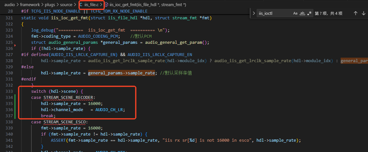Click the cube symbol icon in breadcrumb
The height and width of the screenshot is (152, 368).
pyautogui.click(x=106, y=5)
